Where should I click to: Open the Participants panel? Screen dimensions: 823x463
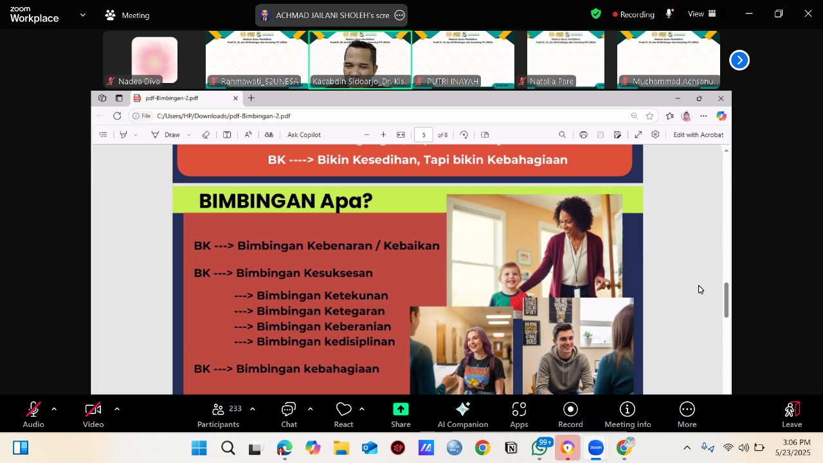pyautogui.click(x=219, y=415)
